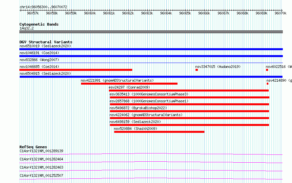Select the red esv24297 variant bar
The width and height of the screenshot is (292, 183).
click(189, 91)
